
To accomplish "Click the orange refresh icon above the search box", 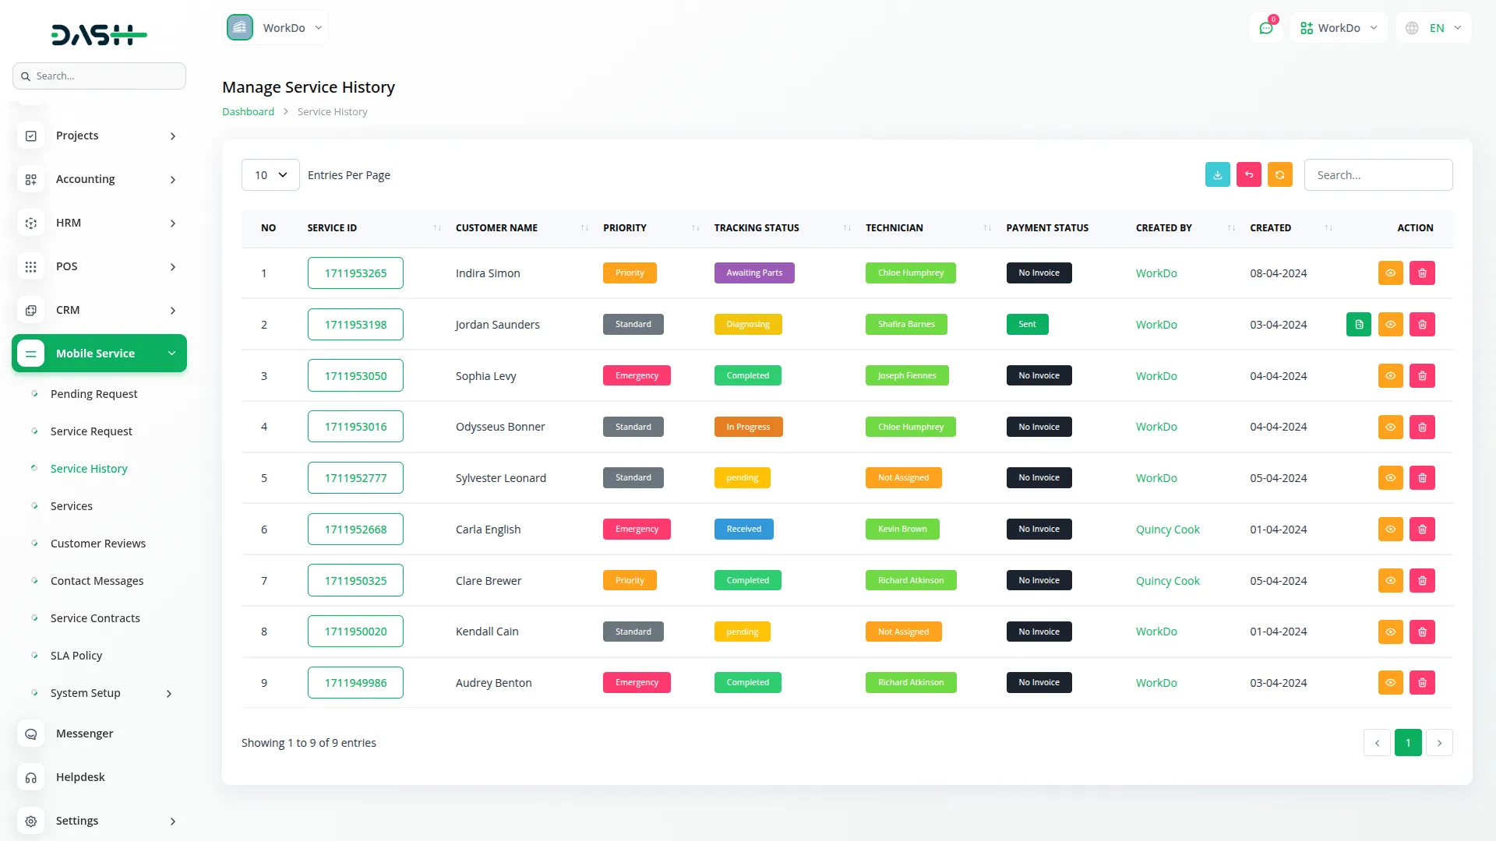I will click(1280, 174).
